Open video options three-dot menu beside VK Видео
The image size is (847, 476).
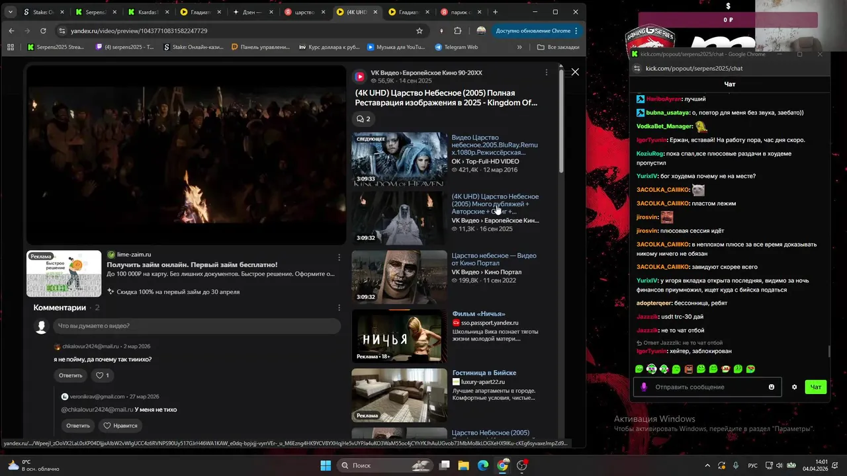[546, 72]
